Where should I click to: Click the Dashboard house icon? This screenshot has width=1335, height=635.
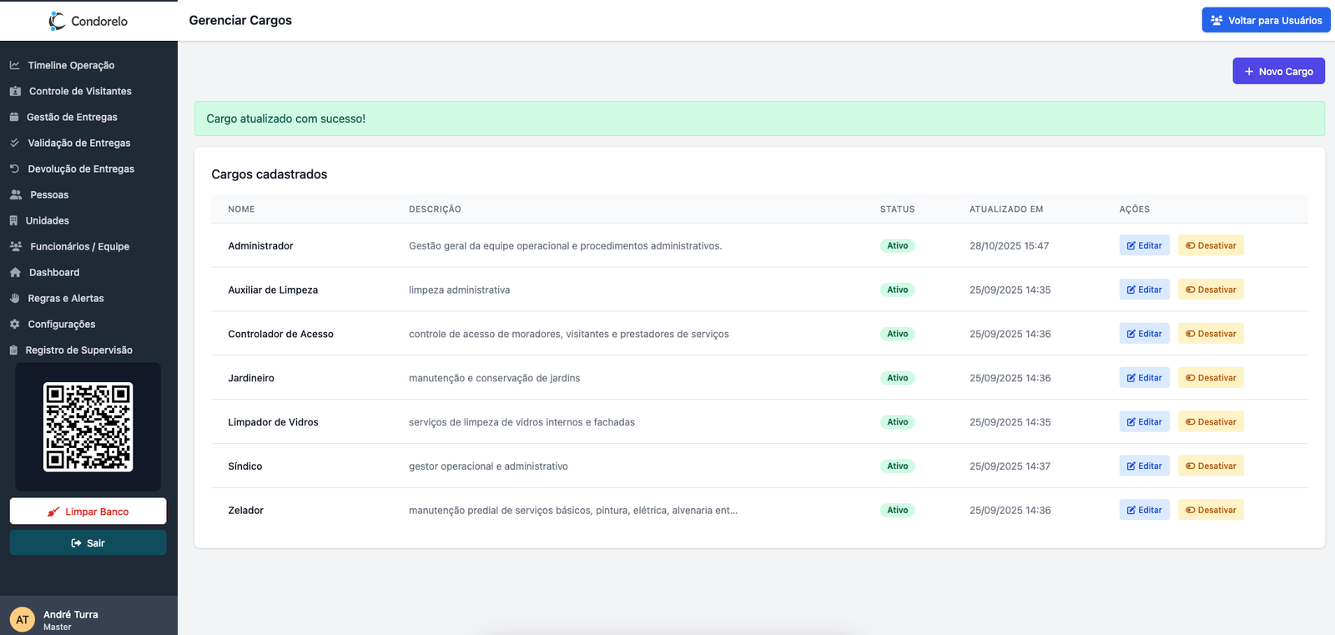click(x=15, y=272)
